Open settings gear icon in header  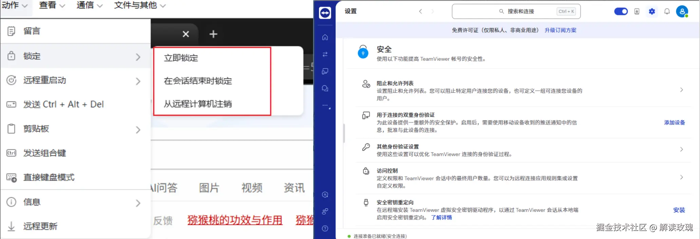tap(652, 11)
